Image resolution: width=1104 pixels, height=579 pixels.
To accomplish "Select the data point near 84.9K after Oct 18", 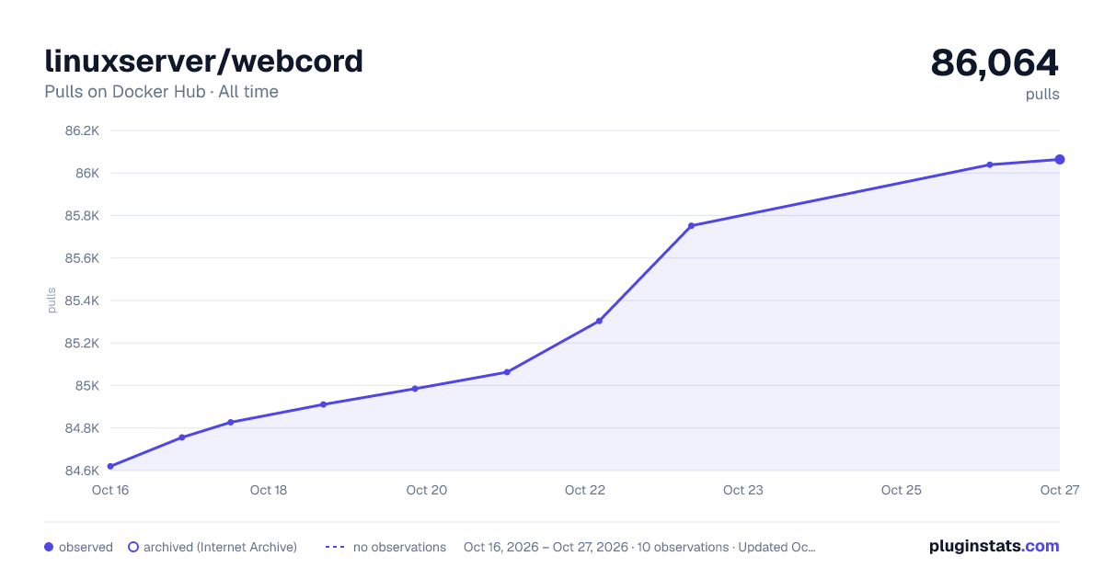I will (x=323, y=404).
